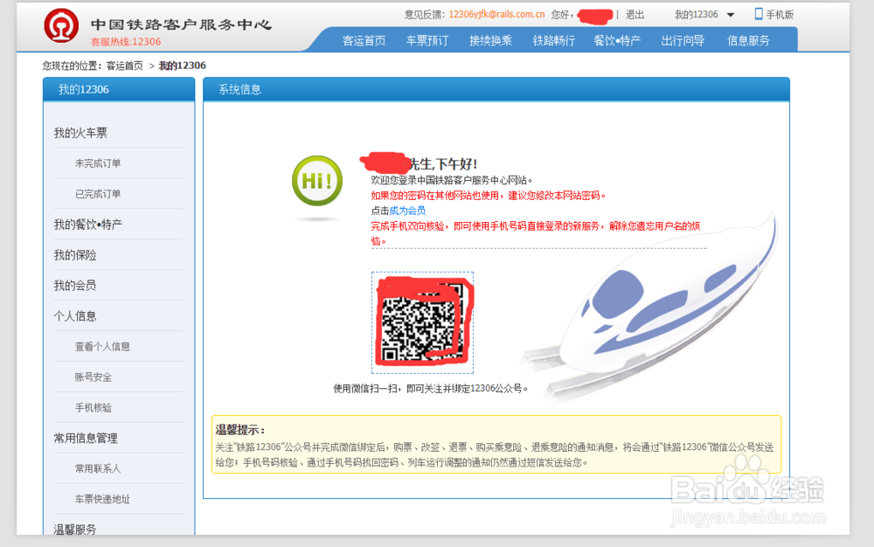This screenshot has width=874, height=547.
Task: Click the WeChat QR code image
Action: [422, 322]
